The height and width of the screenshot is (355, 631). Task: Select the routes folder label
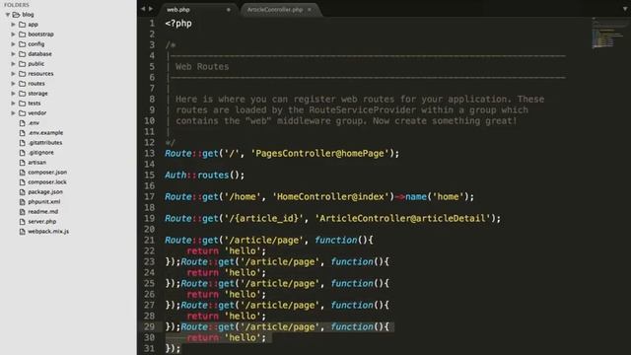36,84
